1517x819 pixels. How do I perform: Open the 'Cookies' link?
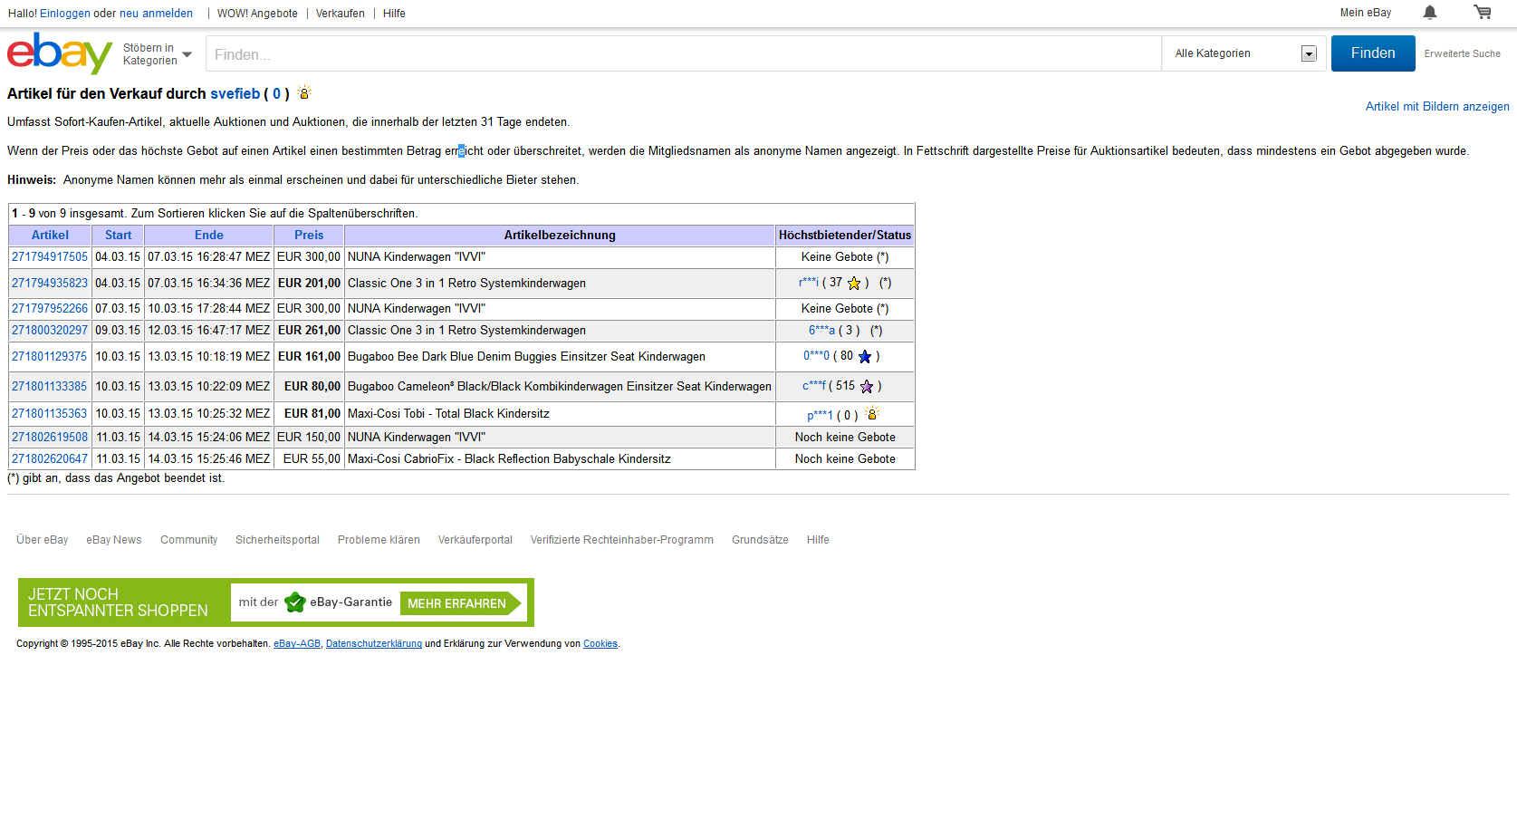pyautogui.click(x=600, y=644)
